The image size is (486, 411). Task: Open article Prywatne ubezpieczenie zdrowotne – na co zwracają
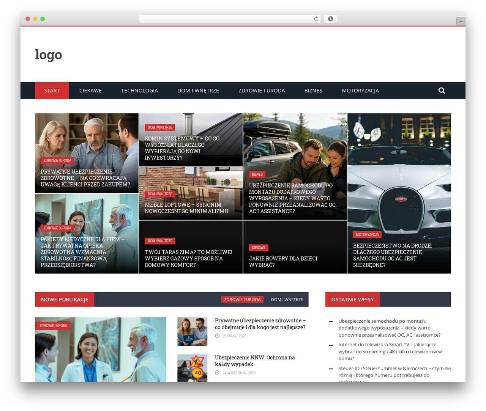pos(85,178)
